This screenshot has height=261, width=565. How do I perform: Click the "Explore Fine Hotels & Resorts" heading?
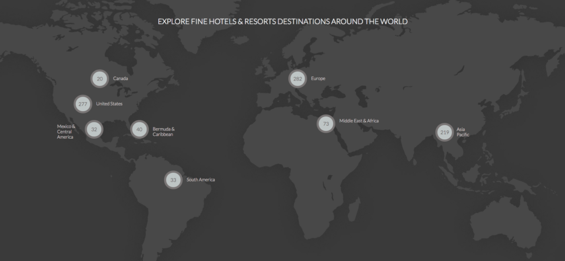(282, 22)
